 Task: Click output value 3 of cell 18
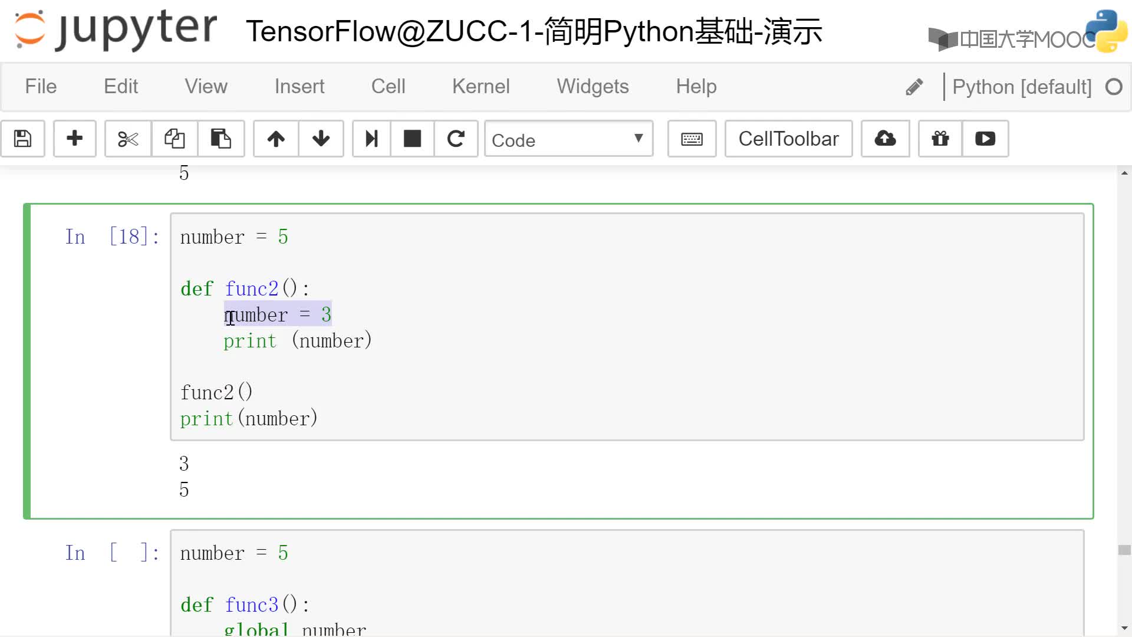click(184, 464)
